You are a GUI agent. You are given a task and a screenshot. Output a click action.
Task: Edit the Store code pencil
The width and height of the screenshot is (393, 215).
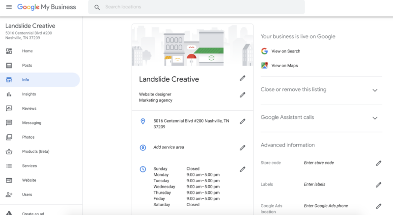[x=378, y=163]
